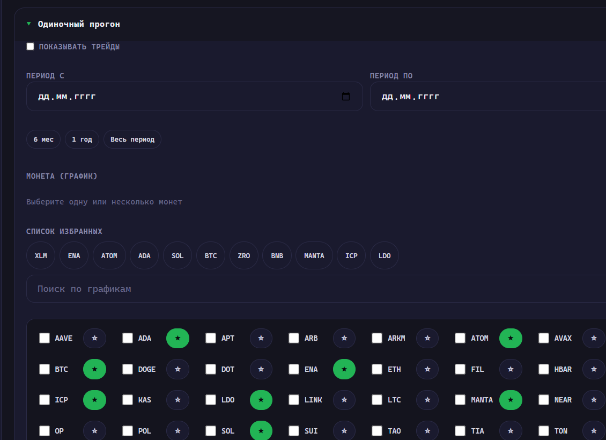Check the APT coin checkbox
The image size is (606, 440).
point(211,338)
